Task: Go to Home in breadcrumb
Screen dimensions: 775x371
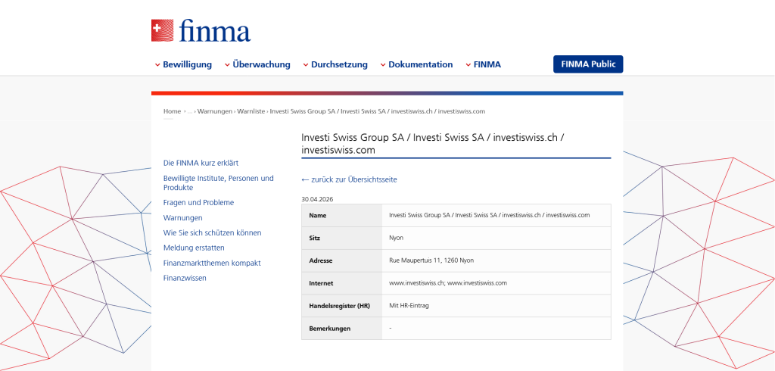Action: (172, 111)
